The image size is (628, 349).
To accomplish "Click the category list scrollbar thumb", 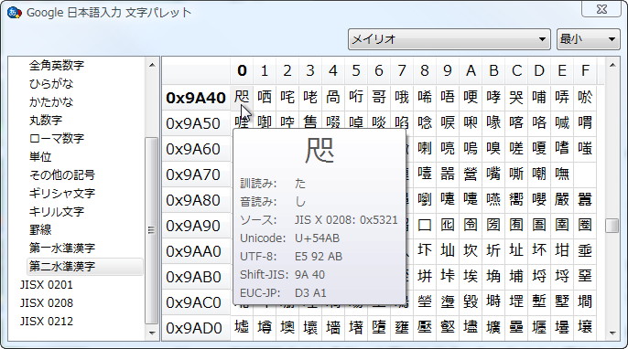I will pyautogui.click(x=151, y=230).
